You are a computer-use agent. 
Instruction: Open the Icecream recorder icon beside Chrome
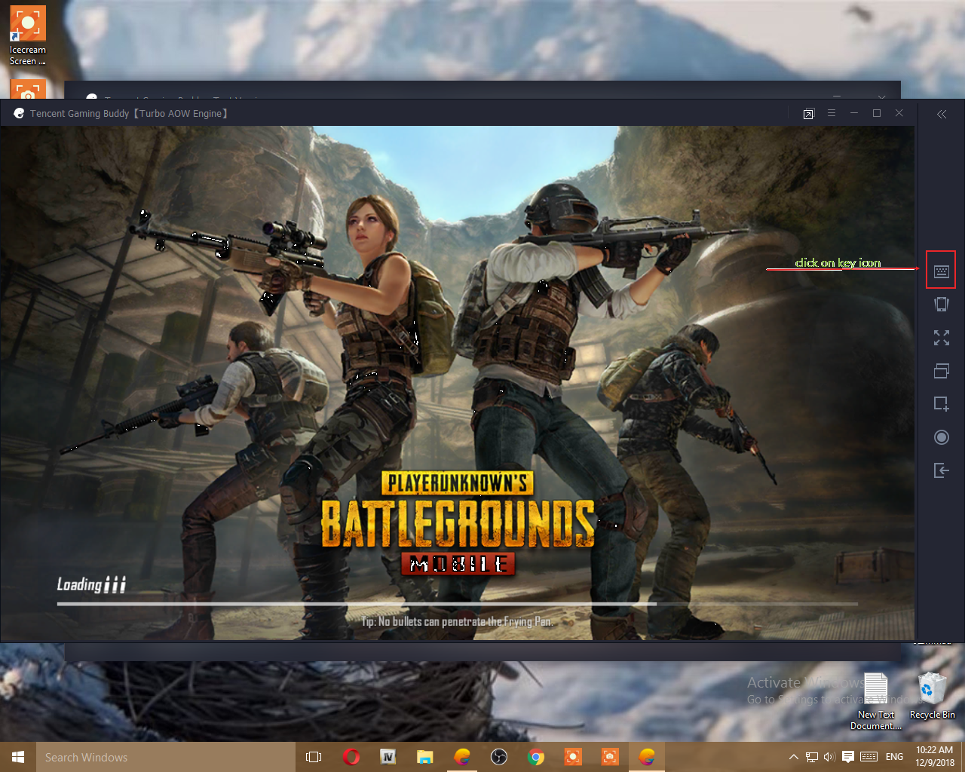[x=573, y=757]
